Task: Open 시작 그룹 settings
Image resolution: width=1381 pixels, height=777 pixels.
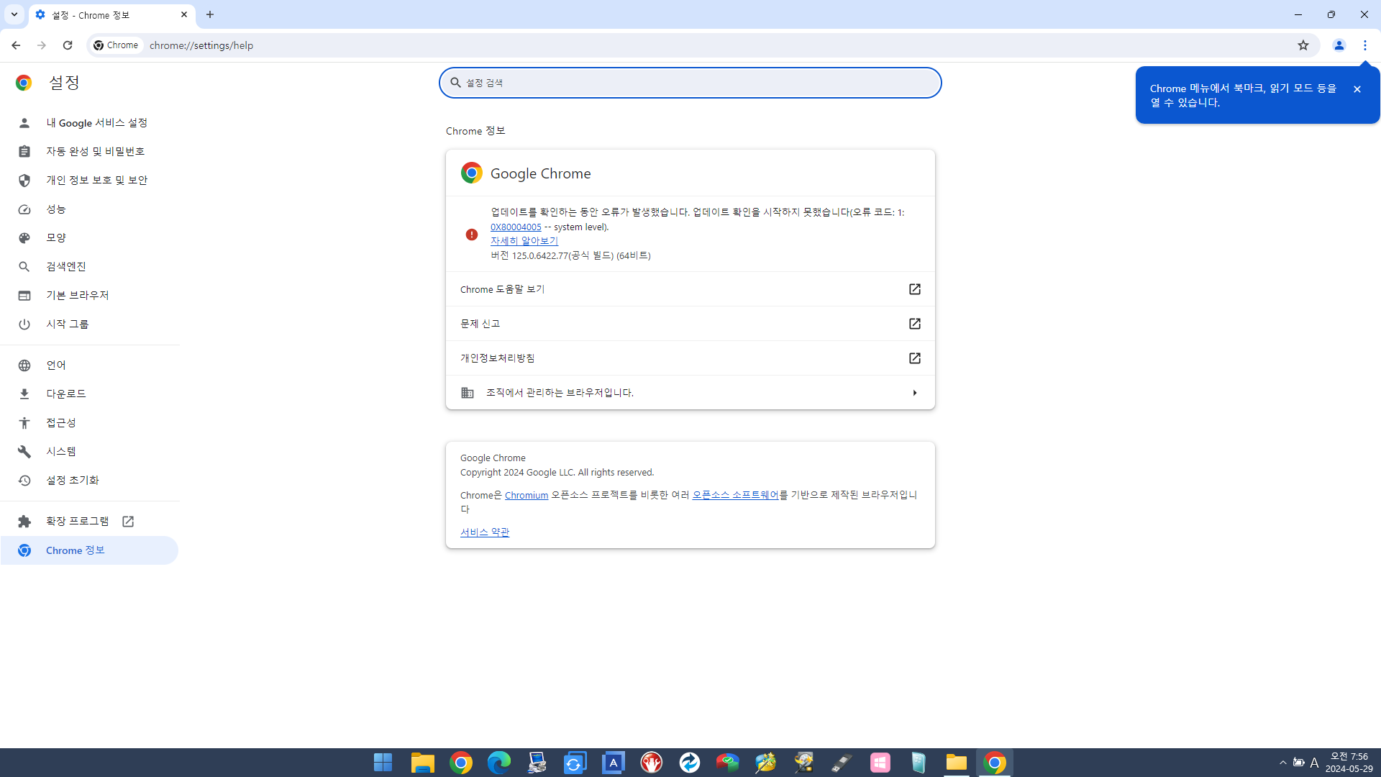Action: (89, 324)
